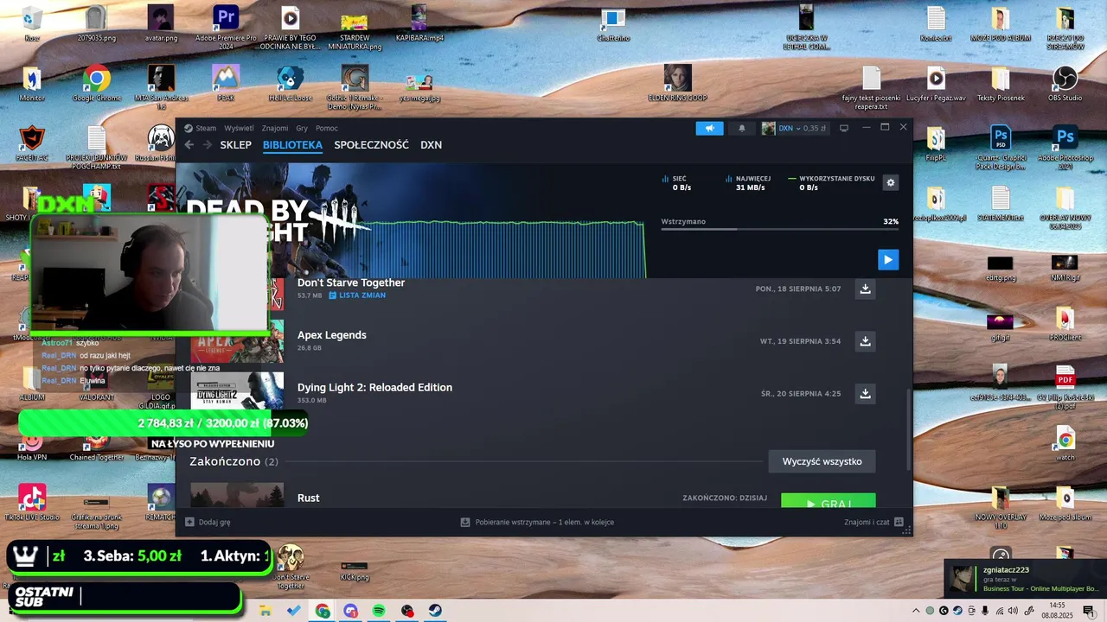Viewport: 1107px width, 622px height.
Task: Select the Chatterino desktop shortcut
Action: pos(613,26)
